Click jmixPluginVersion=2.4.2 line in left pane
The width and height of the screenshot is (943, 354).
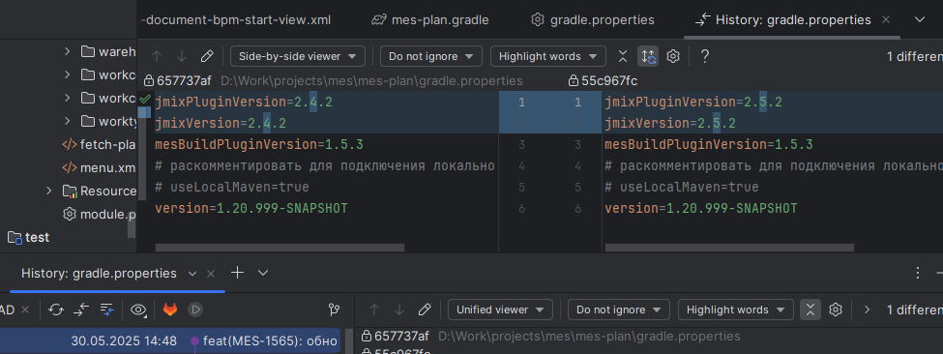click(x=244, y=103)
